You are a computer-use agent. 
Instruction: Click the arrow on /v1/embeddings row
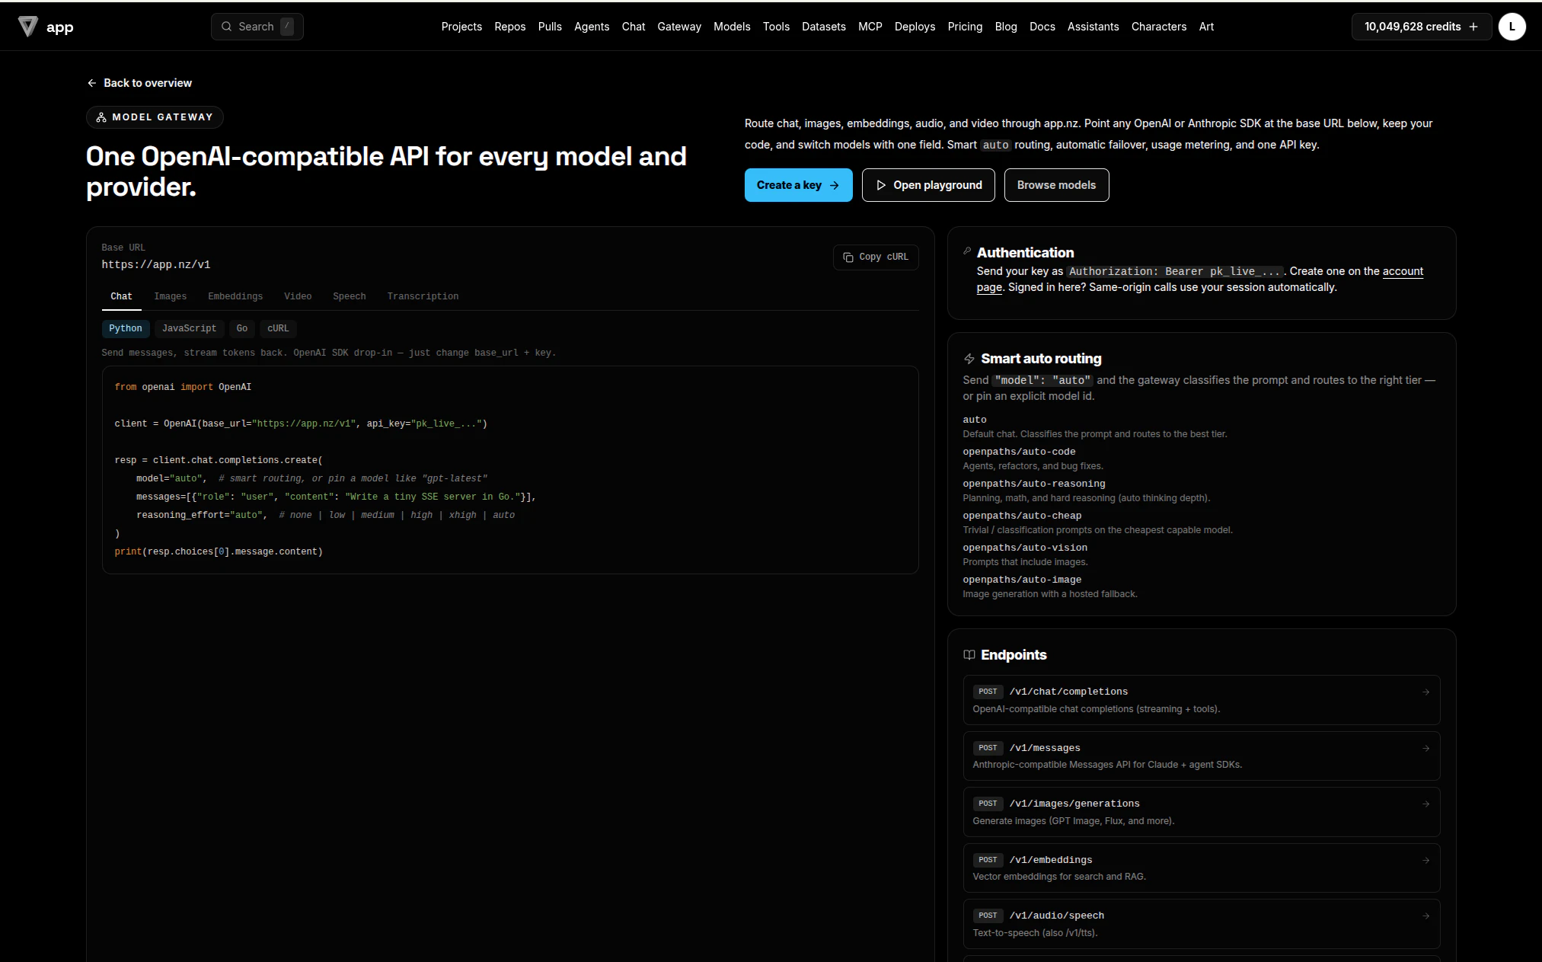[1425, 861]
